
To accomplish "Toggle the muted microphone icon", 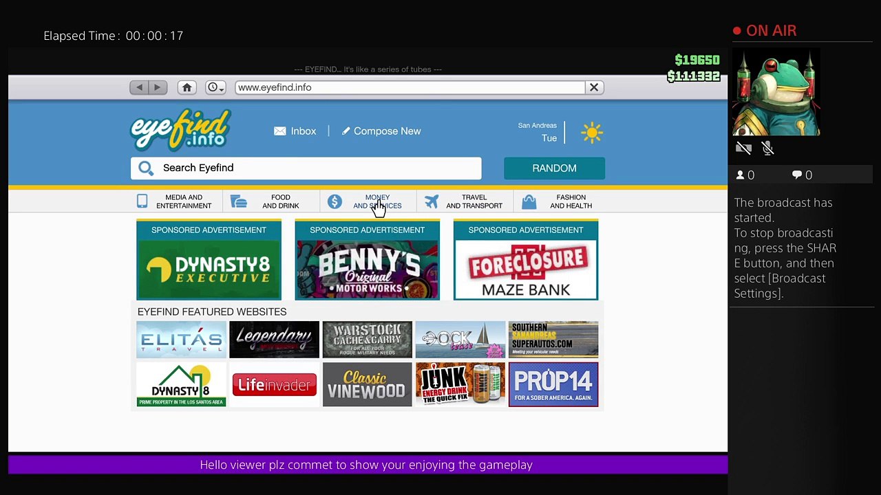I will pos(768,148).
